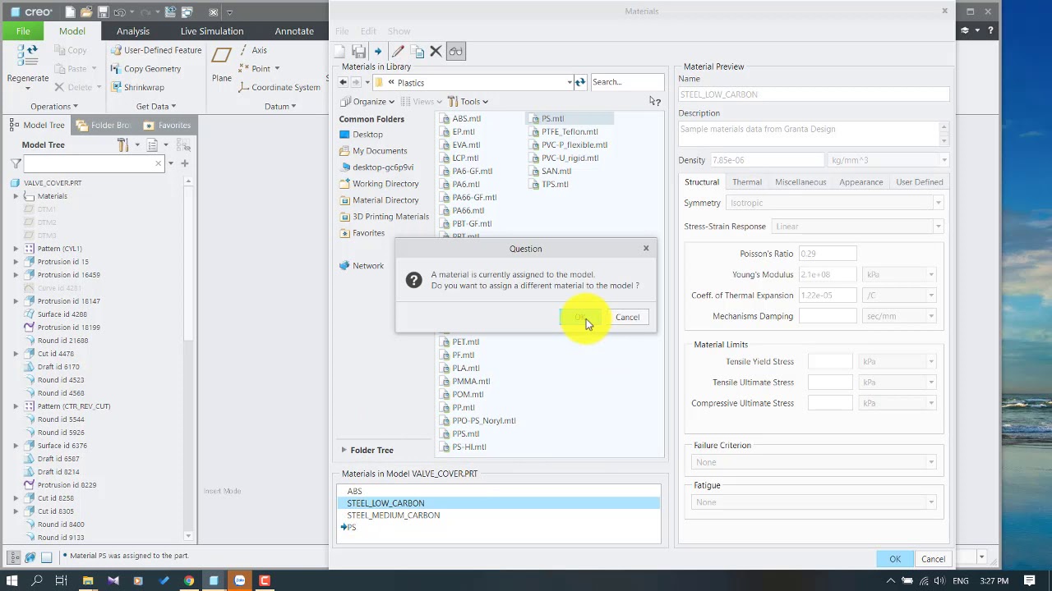Open the Operations group dropdown
1052x591 pixels.
[x=54, y=107]
